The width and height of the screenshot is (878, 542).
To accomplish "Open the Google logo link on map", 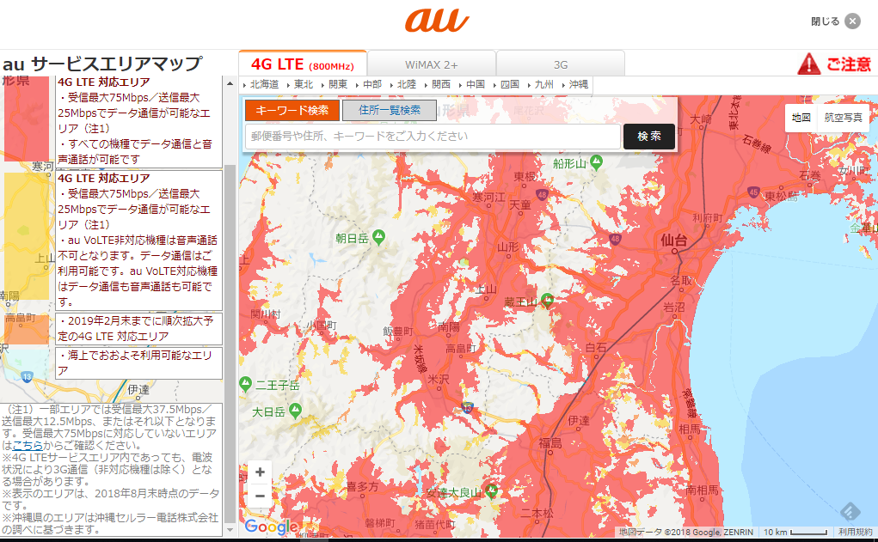I will pyautogui.click(x=272, y=527).
